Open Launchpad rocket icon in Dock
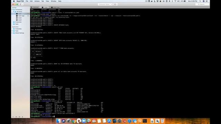This screenshot has width=221, height=124. [68, 121]
